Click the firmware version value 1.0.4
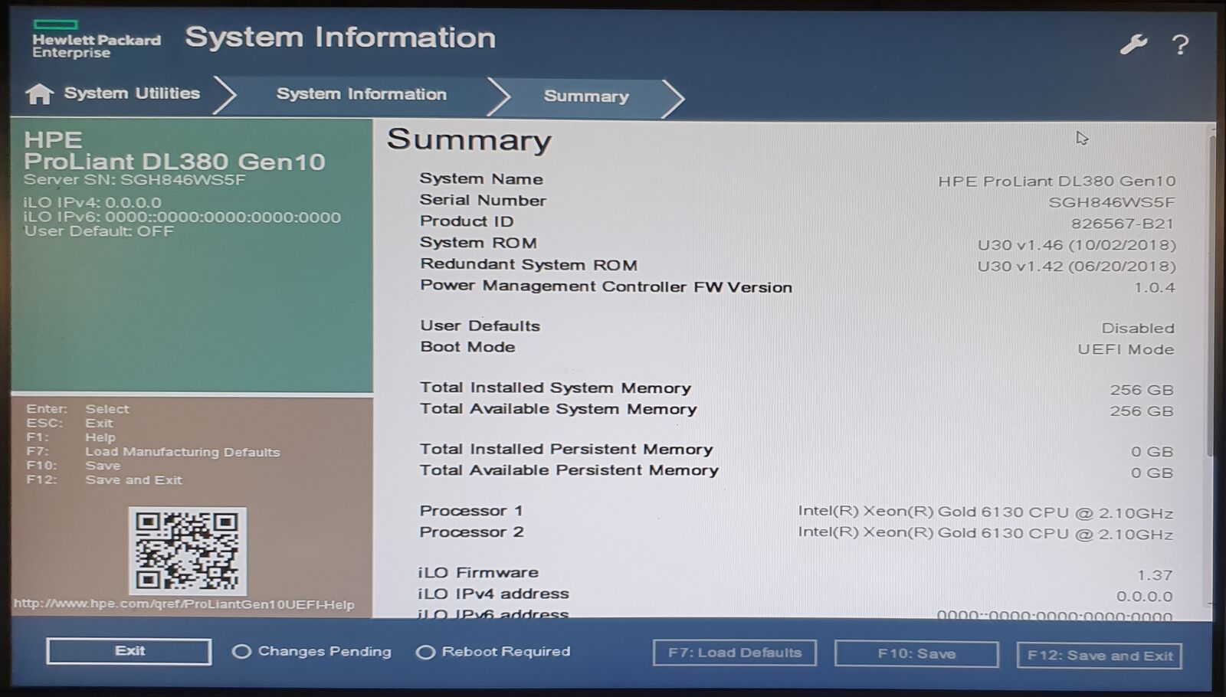 click(x=1155, y=288)
